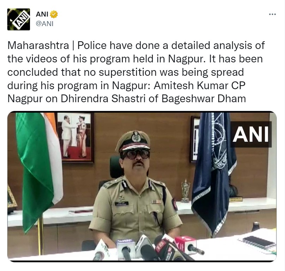The height and width of the screenshot is (271, 285).
Task: Click the small statue on the shelf
Action: (x=186, y=191)
